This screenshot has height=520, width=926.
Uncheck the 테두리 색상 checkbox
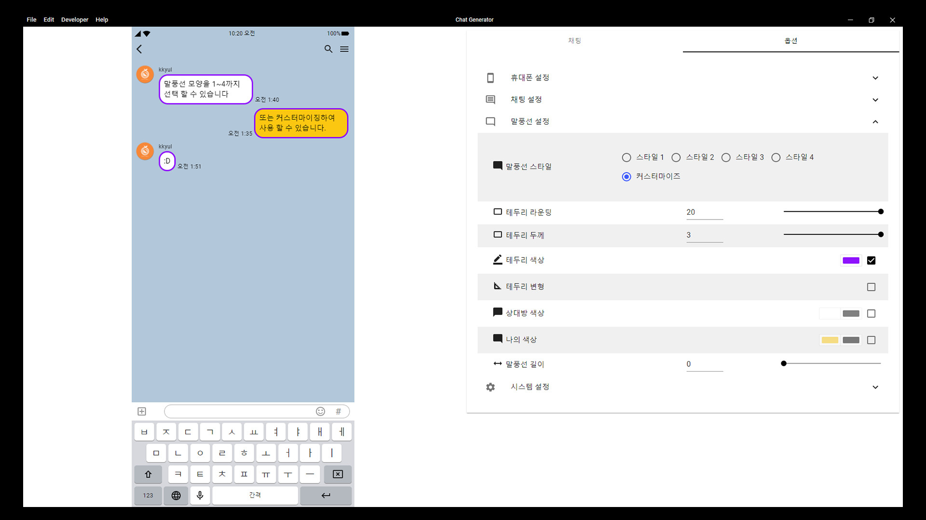click(871, 260)
